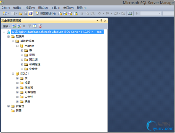Image resolution: width=175 pixels, height=133 pixels.
Task: Collapse the master database node
Action: 17,46
